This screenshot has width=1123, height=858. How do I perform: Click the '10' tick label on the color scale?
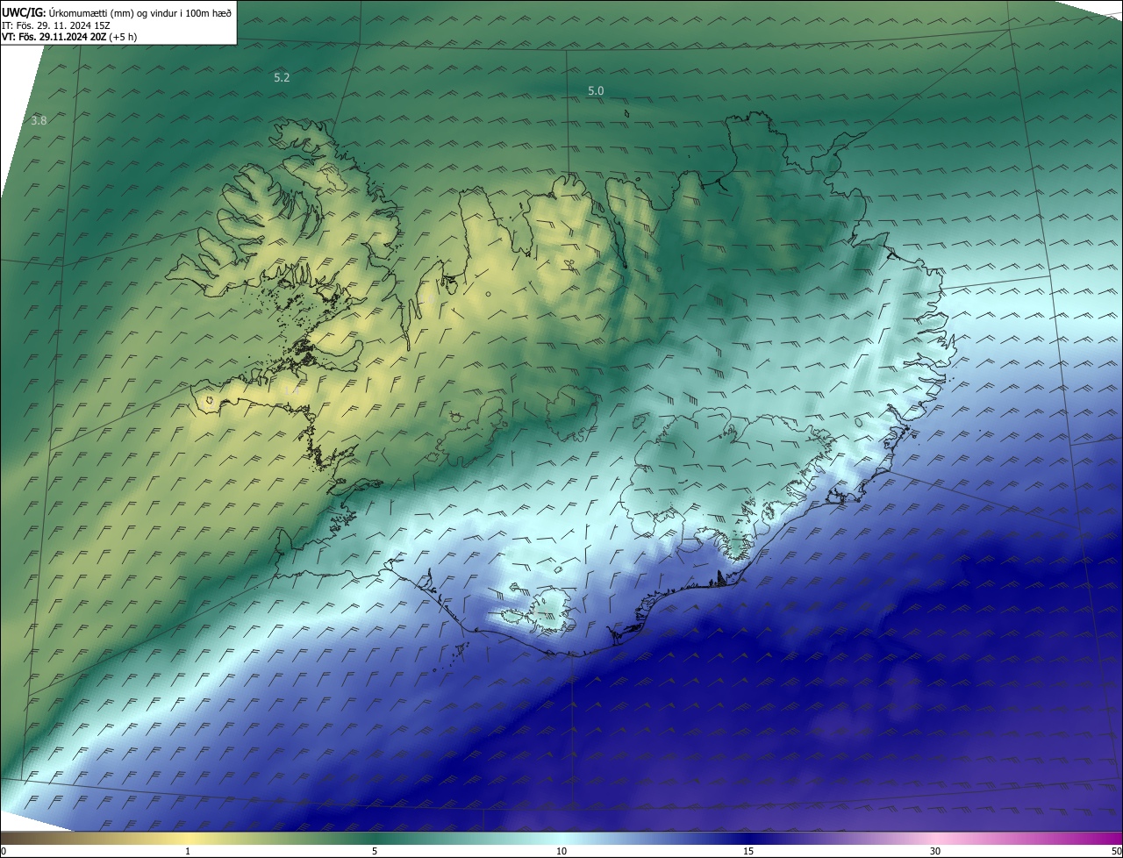tap(561, 851)
